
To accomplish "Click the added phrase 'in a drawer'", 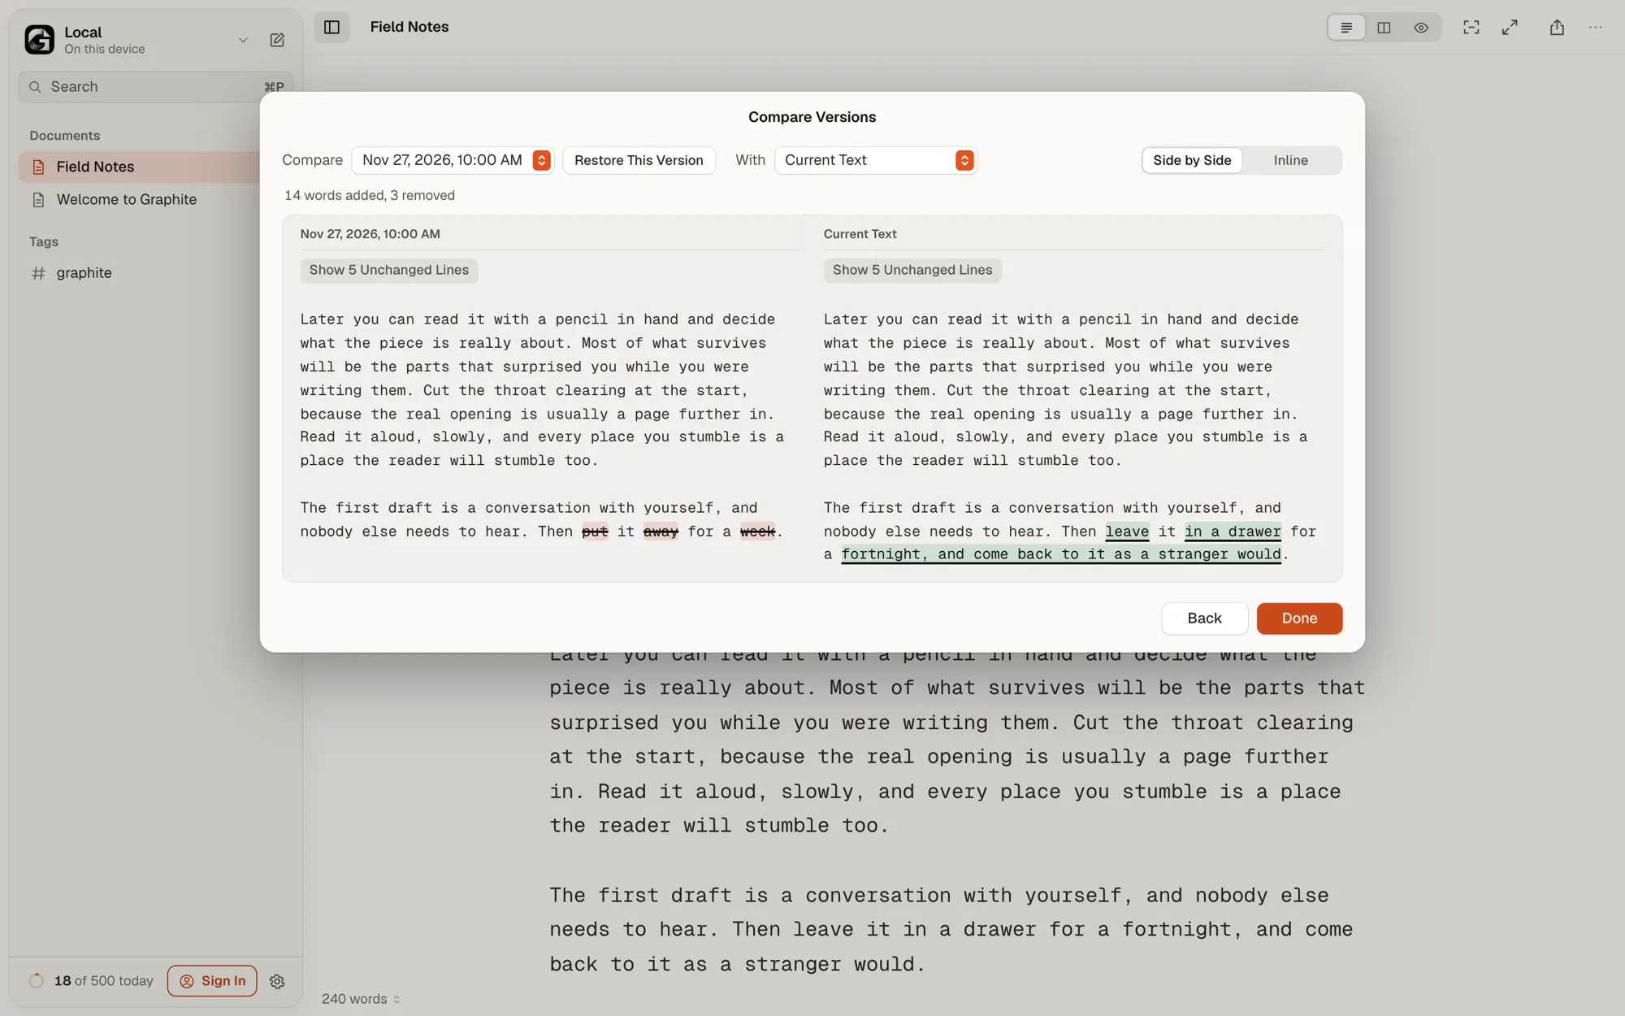I will pos(1233,532).
